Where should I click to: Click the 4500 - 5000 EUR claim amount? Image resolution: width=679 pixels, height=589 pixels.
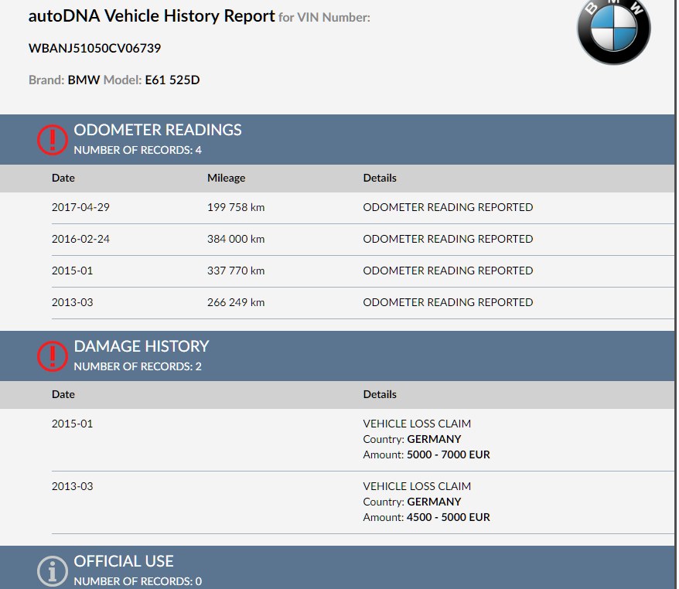coord(449,517)
